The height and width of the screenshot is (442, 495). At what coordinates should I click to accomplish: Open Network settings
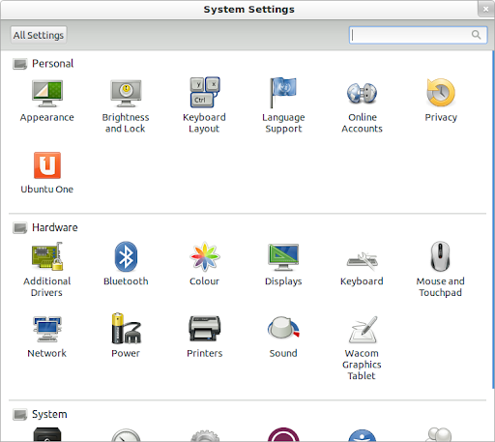(x=47, y=337)
